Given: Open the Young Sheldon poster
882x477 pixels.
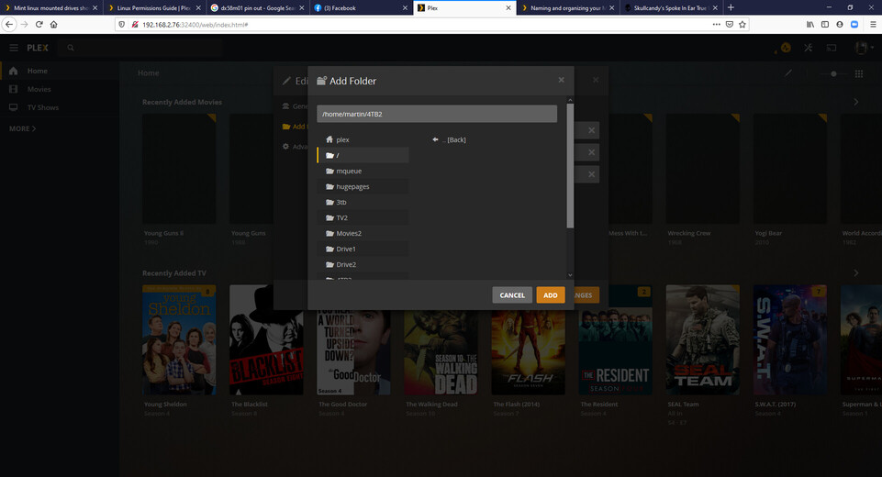Looking at the screenshot, I should click(x=179, y=339).
